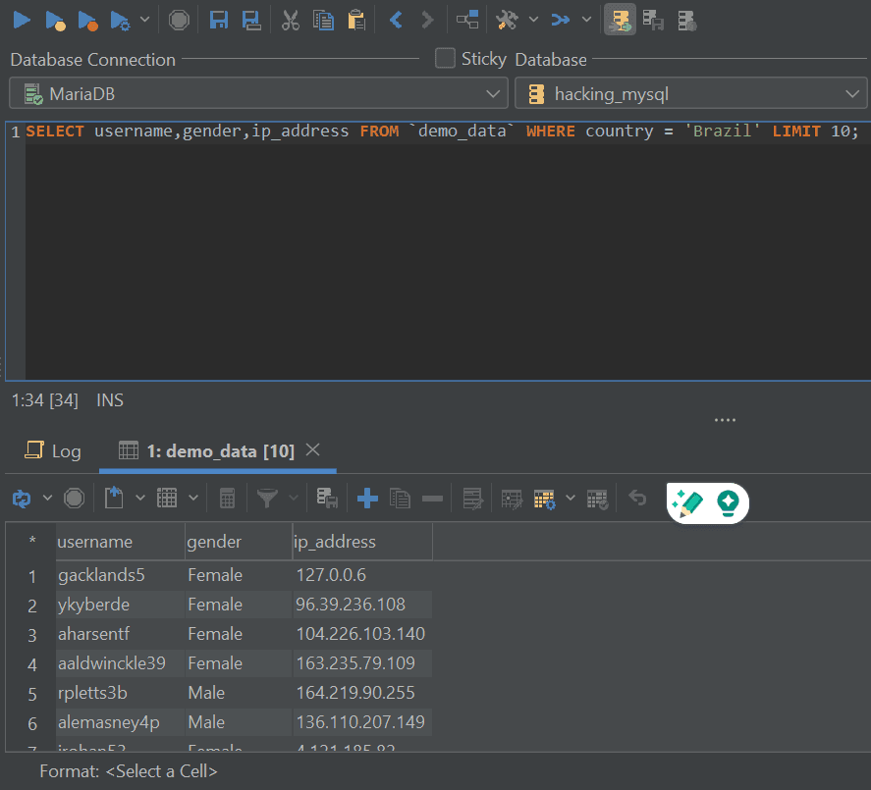Add a row with the blue plus icon
Image resolution: width=871 pixels, height=790 pixels.
click(x=367, y=499)
